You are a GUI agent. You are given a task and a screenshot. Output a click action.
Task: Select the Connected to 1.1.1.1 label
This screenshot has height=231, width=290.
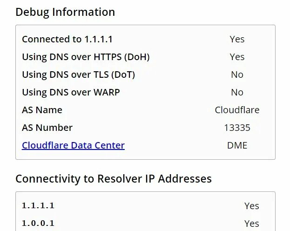(67, 39)
